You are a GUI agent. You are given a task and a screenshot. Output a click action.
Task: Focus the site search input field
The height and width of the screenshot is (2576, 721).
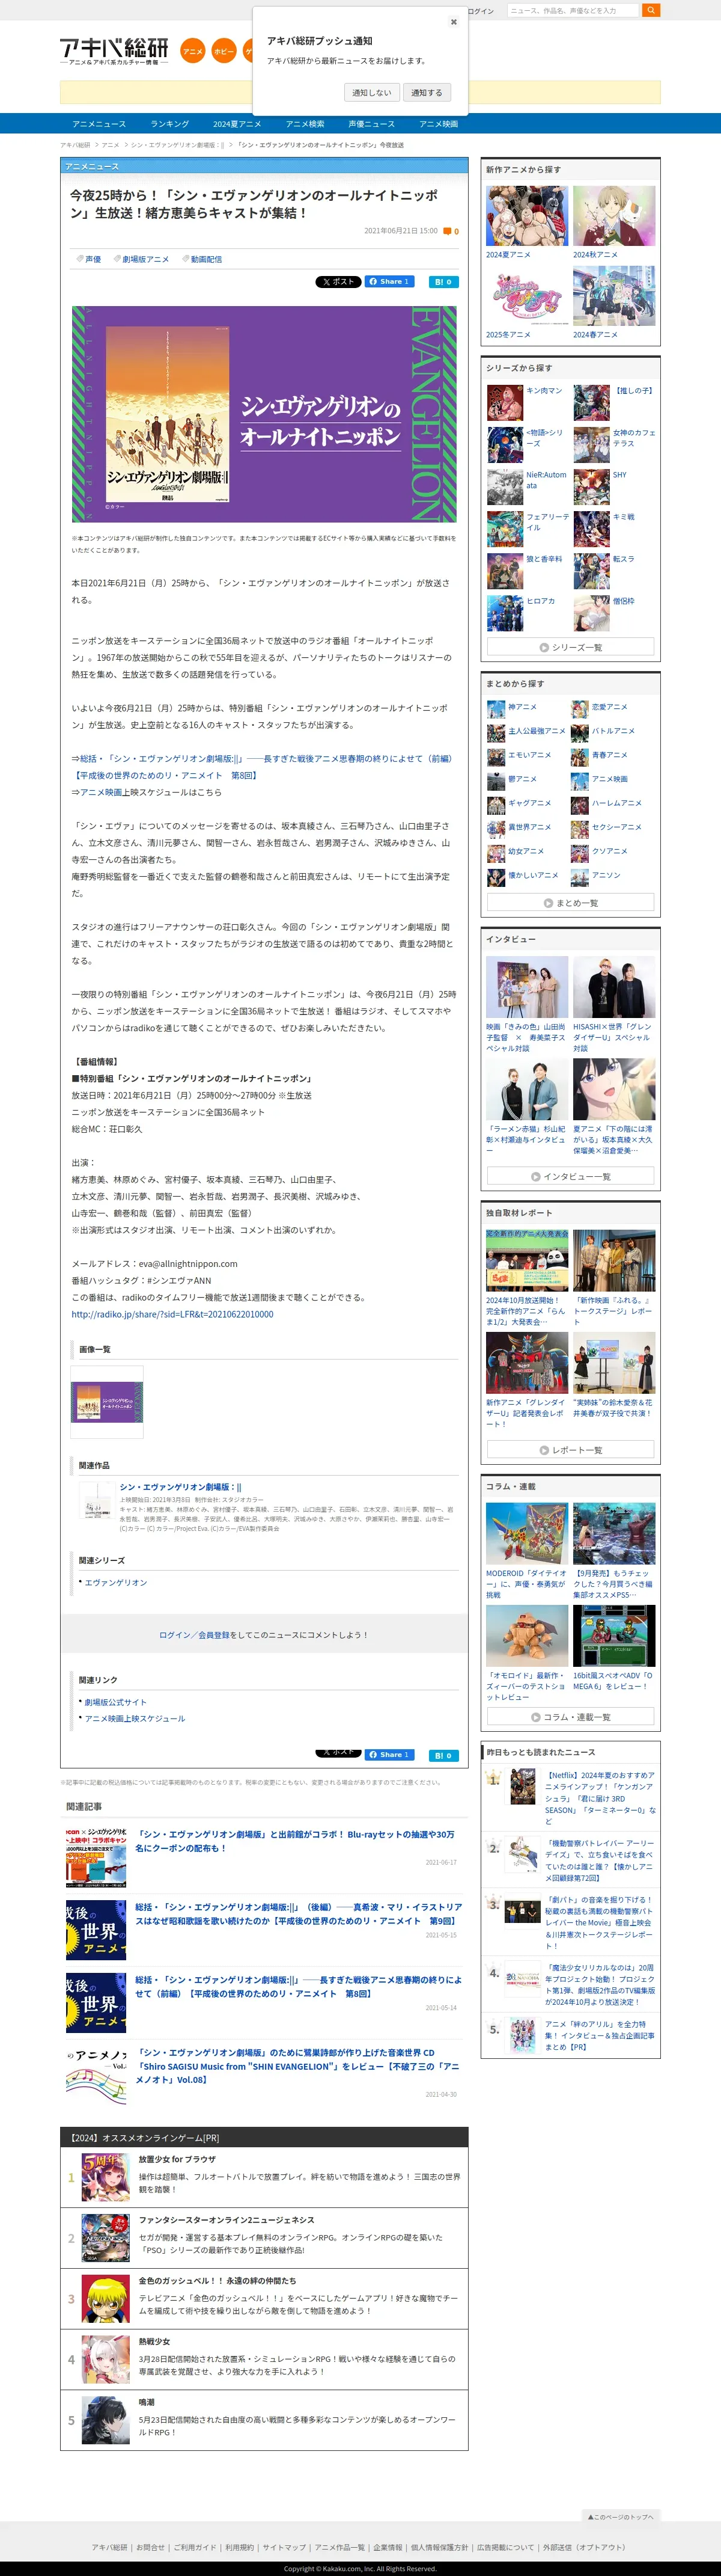coord(572,10)
